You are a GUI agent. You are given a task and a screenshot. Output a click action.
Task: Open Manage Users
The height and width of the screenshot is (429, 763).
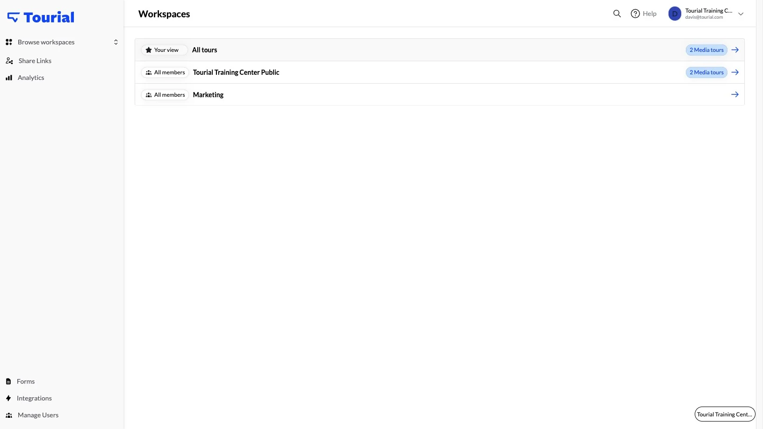pos(38,415)
